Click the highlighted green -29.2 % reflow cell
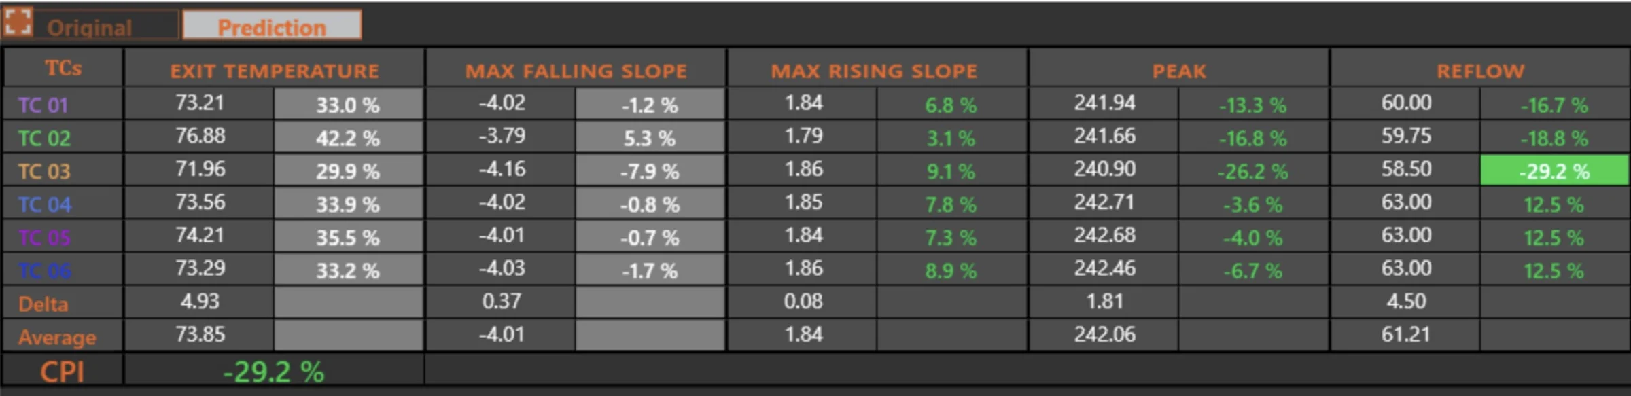 tap(1554, 171)
